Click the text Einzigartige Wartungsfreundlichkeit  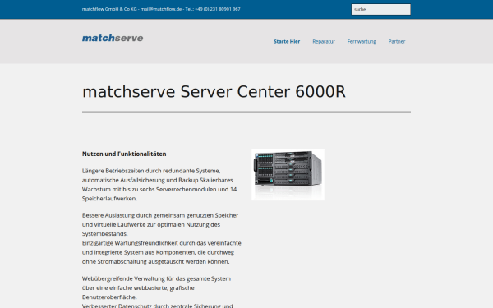(130, 243)
